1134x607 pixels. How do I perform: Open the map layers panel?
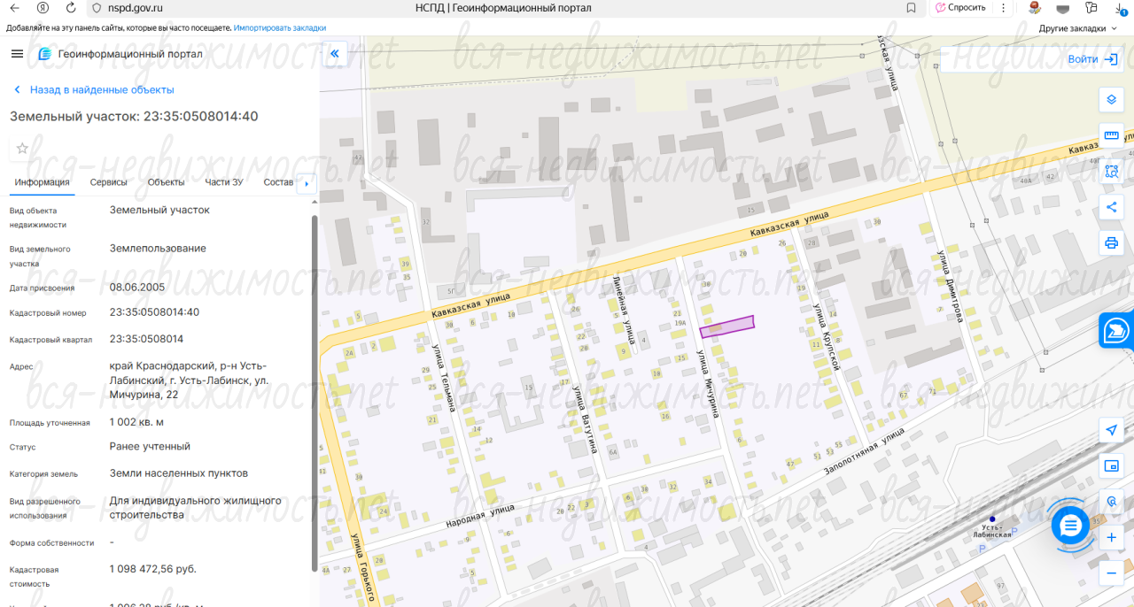tap(1111, 99)
